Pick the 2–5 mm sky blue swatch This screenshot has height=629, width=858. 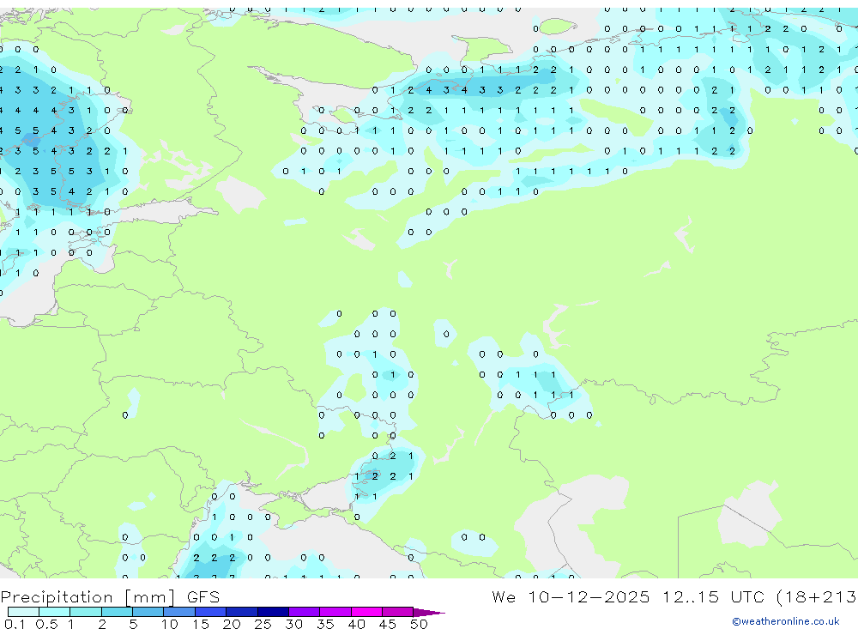pos(117,612)
